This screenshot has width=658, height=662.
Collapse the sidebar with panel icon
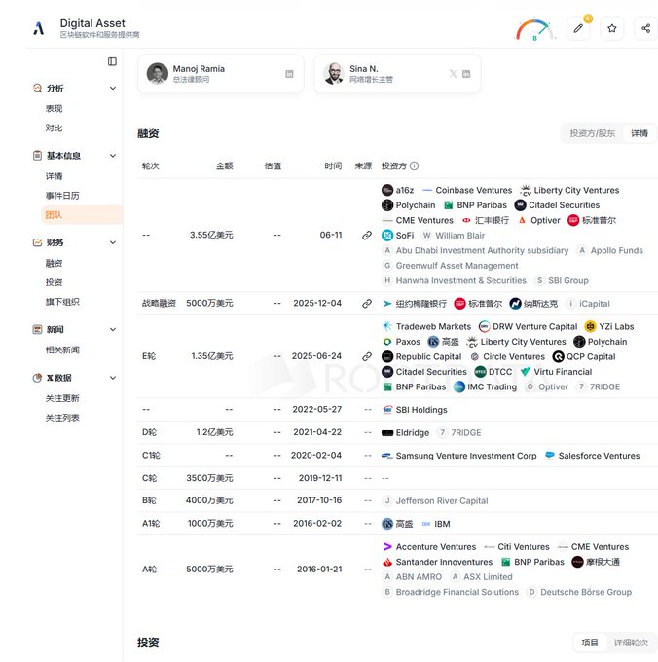coord(112,61)
